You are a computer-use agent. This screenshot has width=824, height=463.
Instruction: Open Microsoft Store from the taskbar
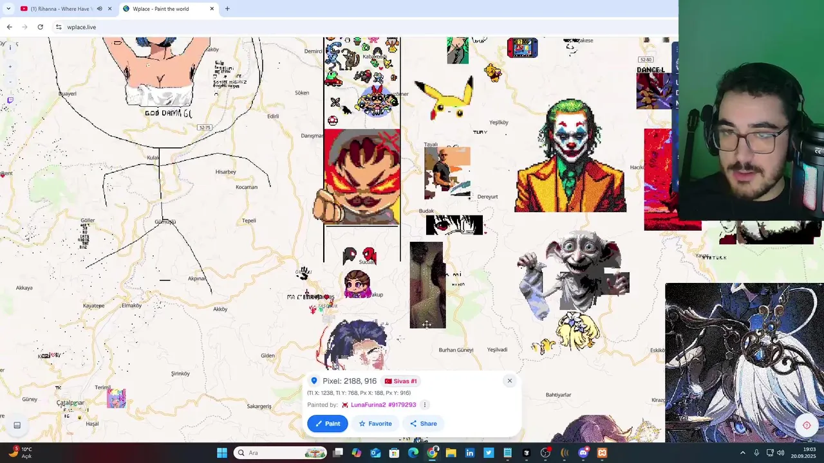click(x=395, y=453)
